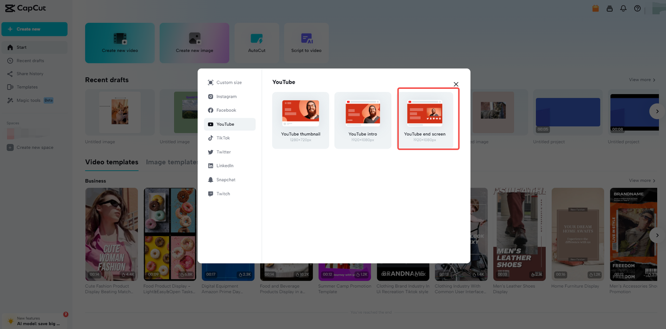Image resolution: width=666 pixels, height=329 pixels.
Task: Click the Start home icon
Action: pyautogui.click(x=10, y=47)
